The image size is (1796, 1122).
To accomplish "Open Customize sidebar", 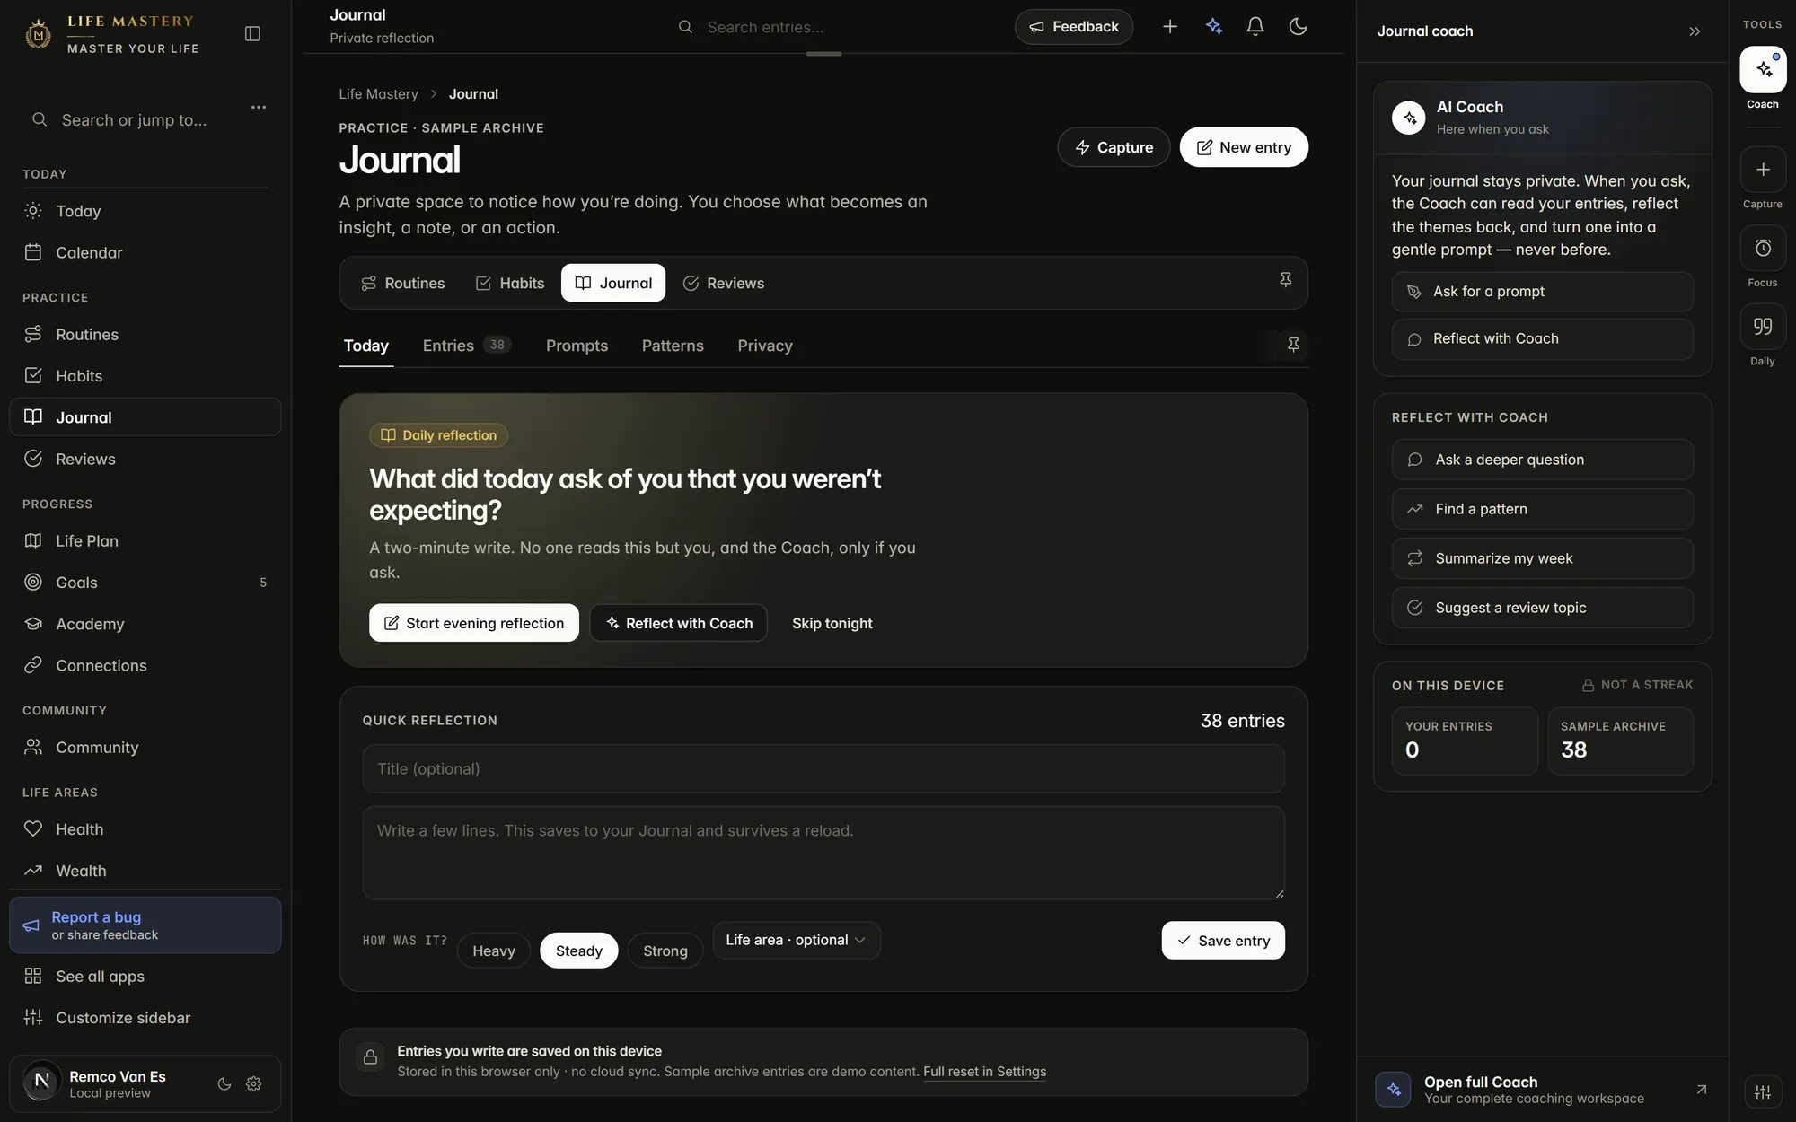I will point(145,1018).
